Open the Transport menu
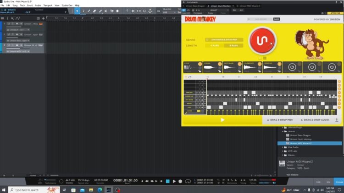This screenshot has height=193, width=344. (x=48, y=5)
